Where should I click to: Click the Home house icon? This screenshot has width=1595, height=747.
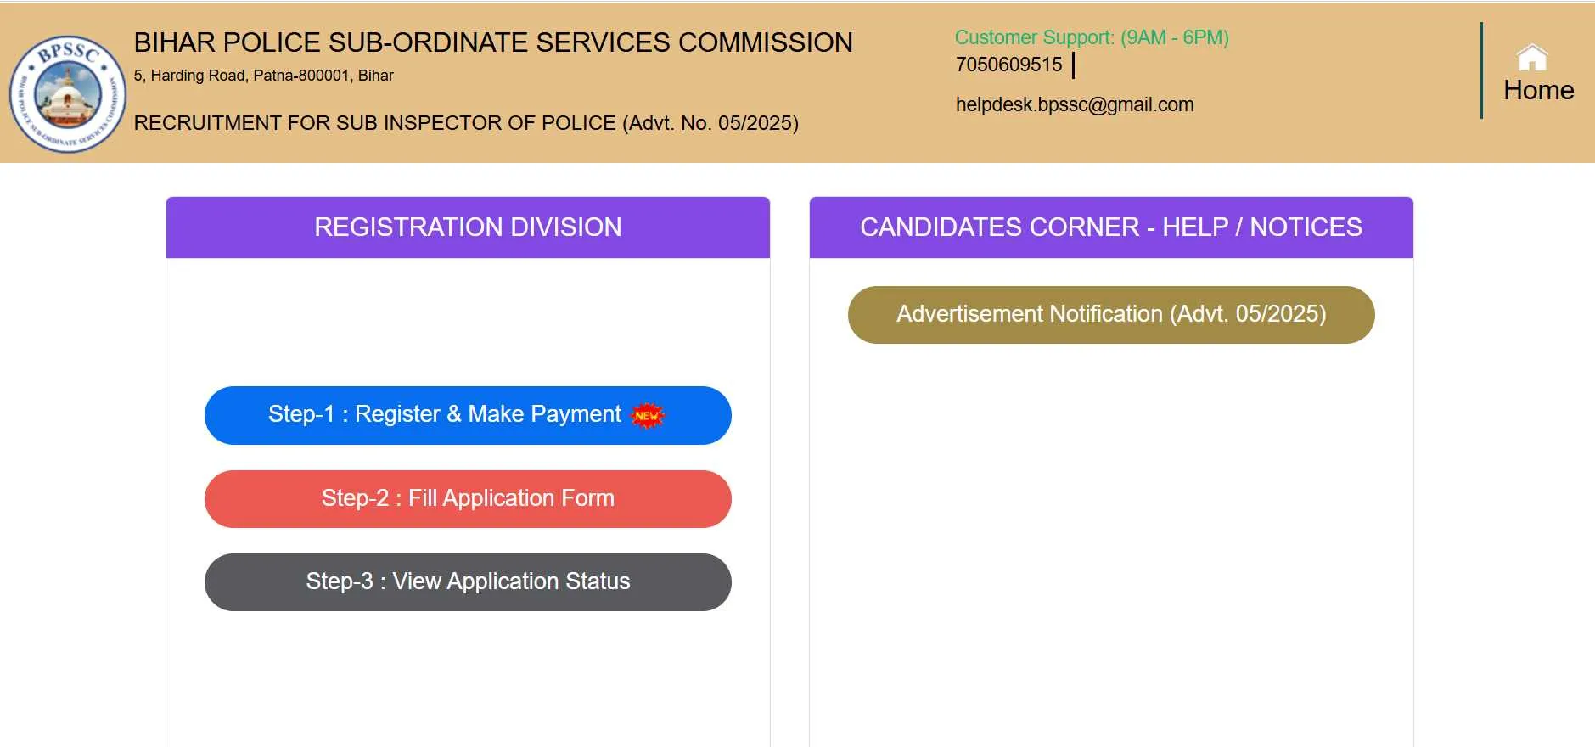(x=1532, y=58)
